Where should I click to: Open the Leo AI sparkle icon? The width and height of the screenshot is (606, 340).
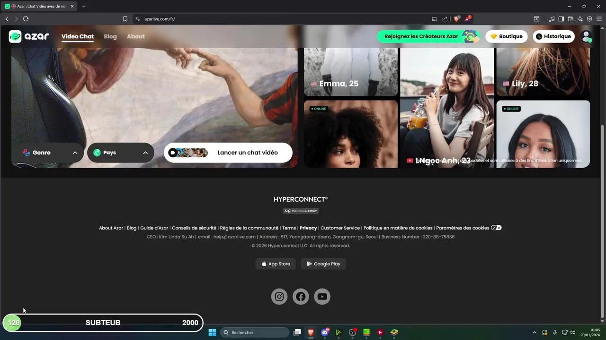coord(580,19)
